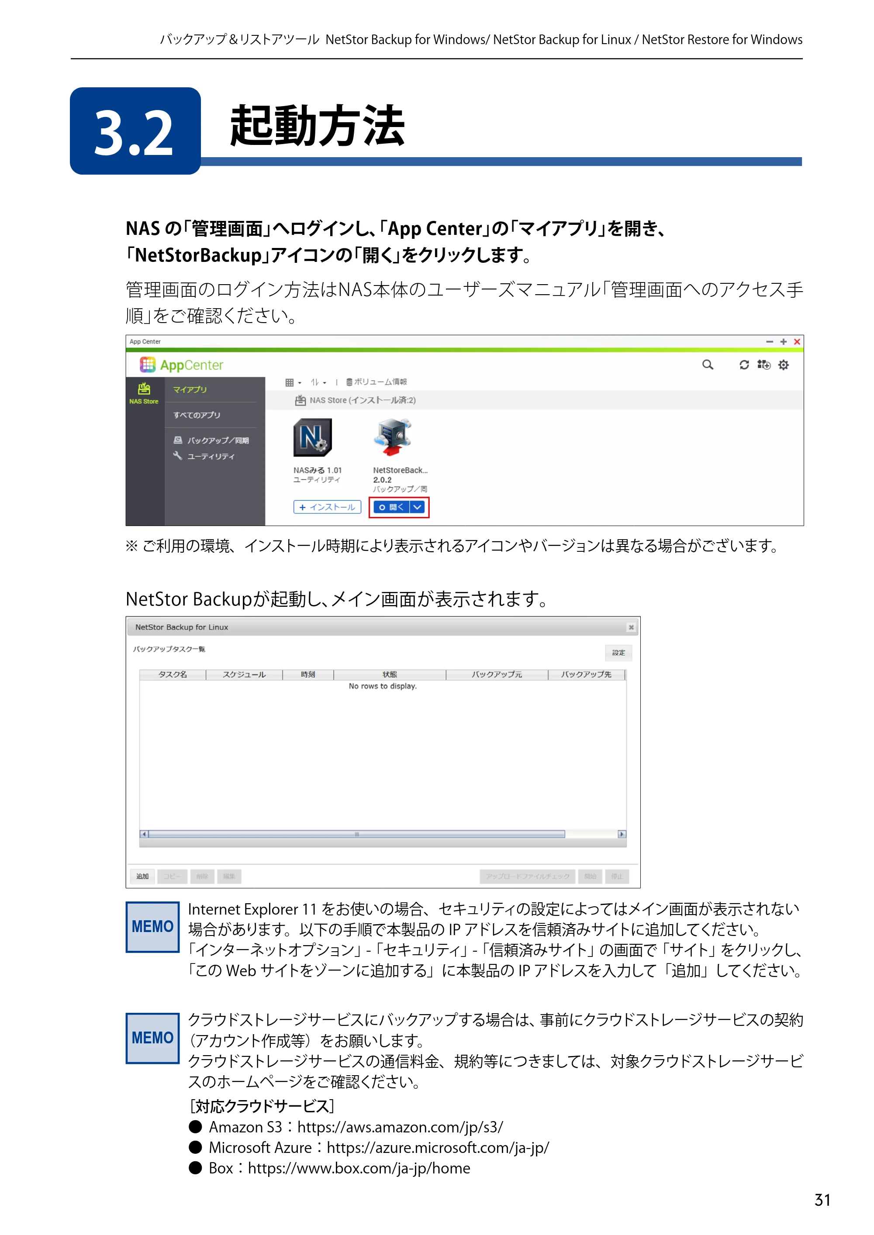
Task: Click the App Center search magnifier icon
Action: tap(708, 365)
